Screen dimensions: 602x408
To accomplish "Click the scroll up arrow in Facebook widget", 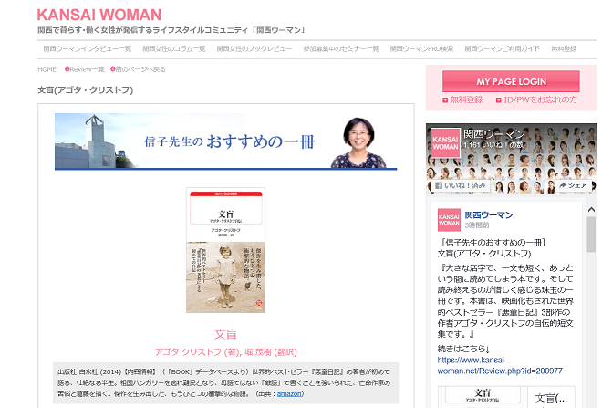I will click(591, 210).
